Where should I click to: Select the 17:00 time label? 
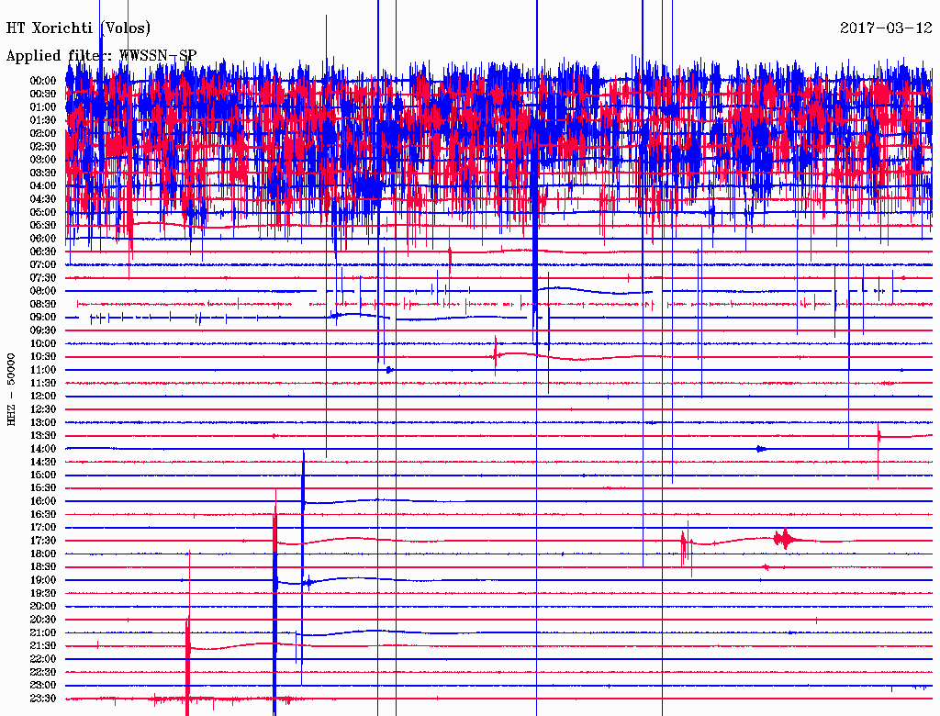coord(43,527)
